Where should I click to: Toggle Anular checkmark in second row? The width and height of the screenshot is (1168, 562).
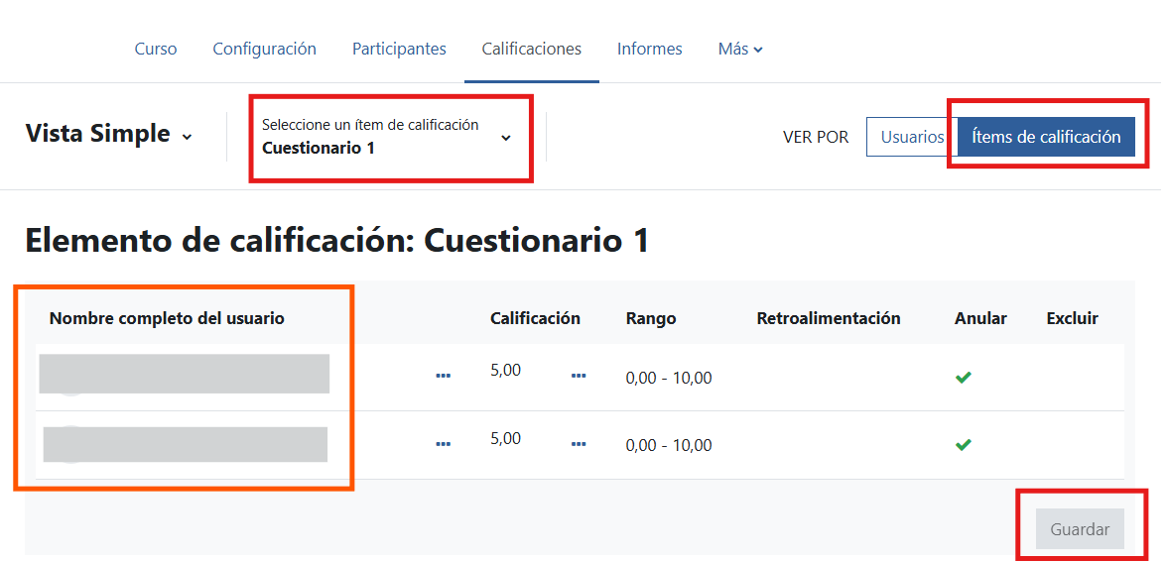pos(964,444)
